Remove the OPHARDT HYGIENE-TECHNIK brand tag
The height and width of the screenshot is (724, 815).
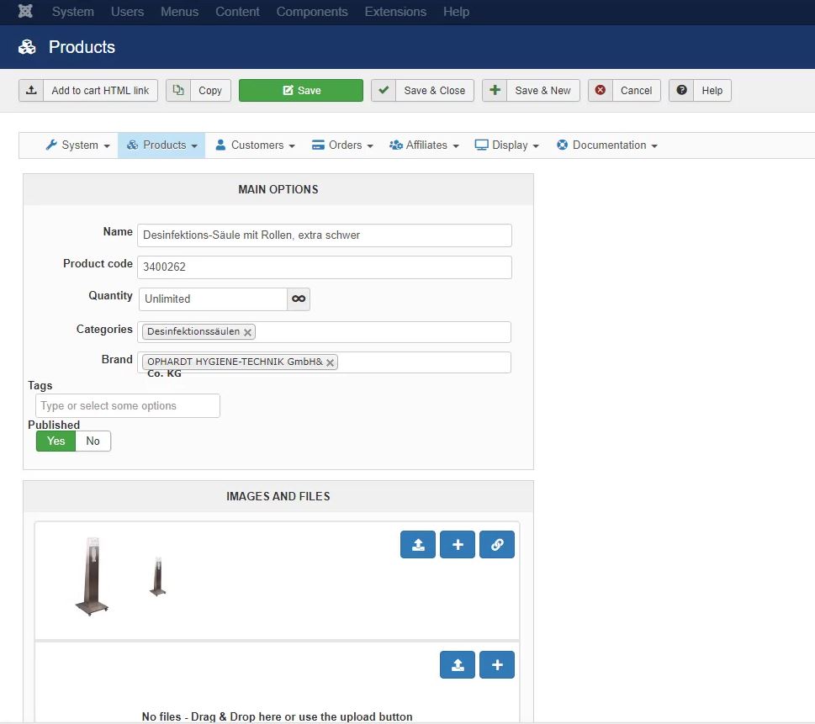coord(331,362)
